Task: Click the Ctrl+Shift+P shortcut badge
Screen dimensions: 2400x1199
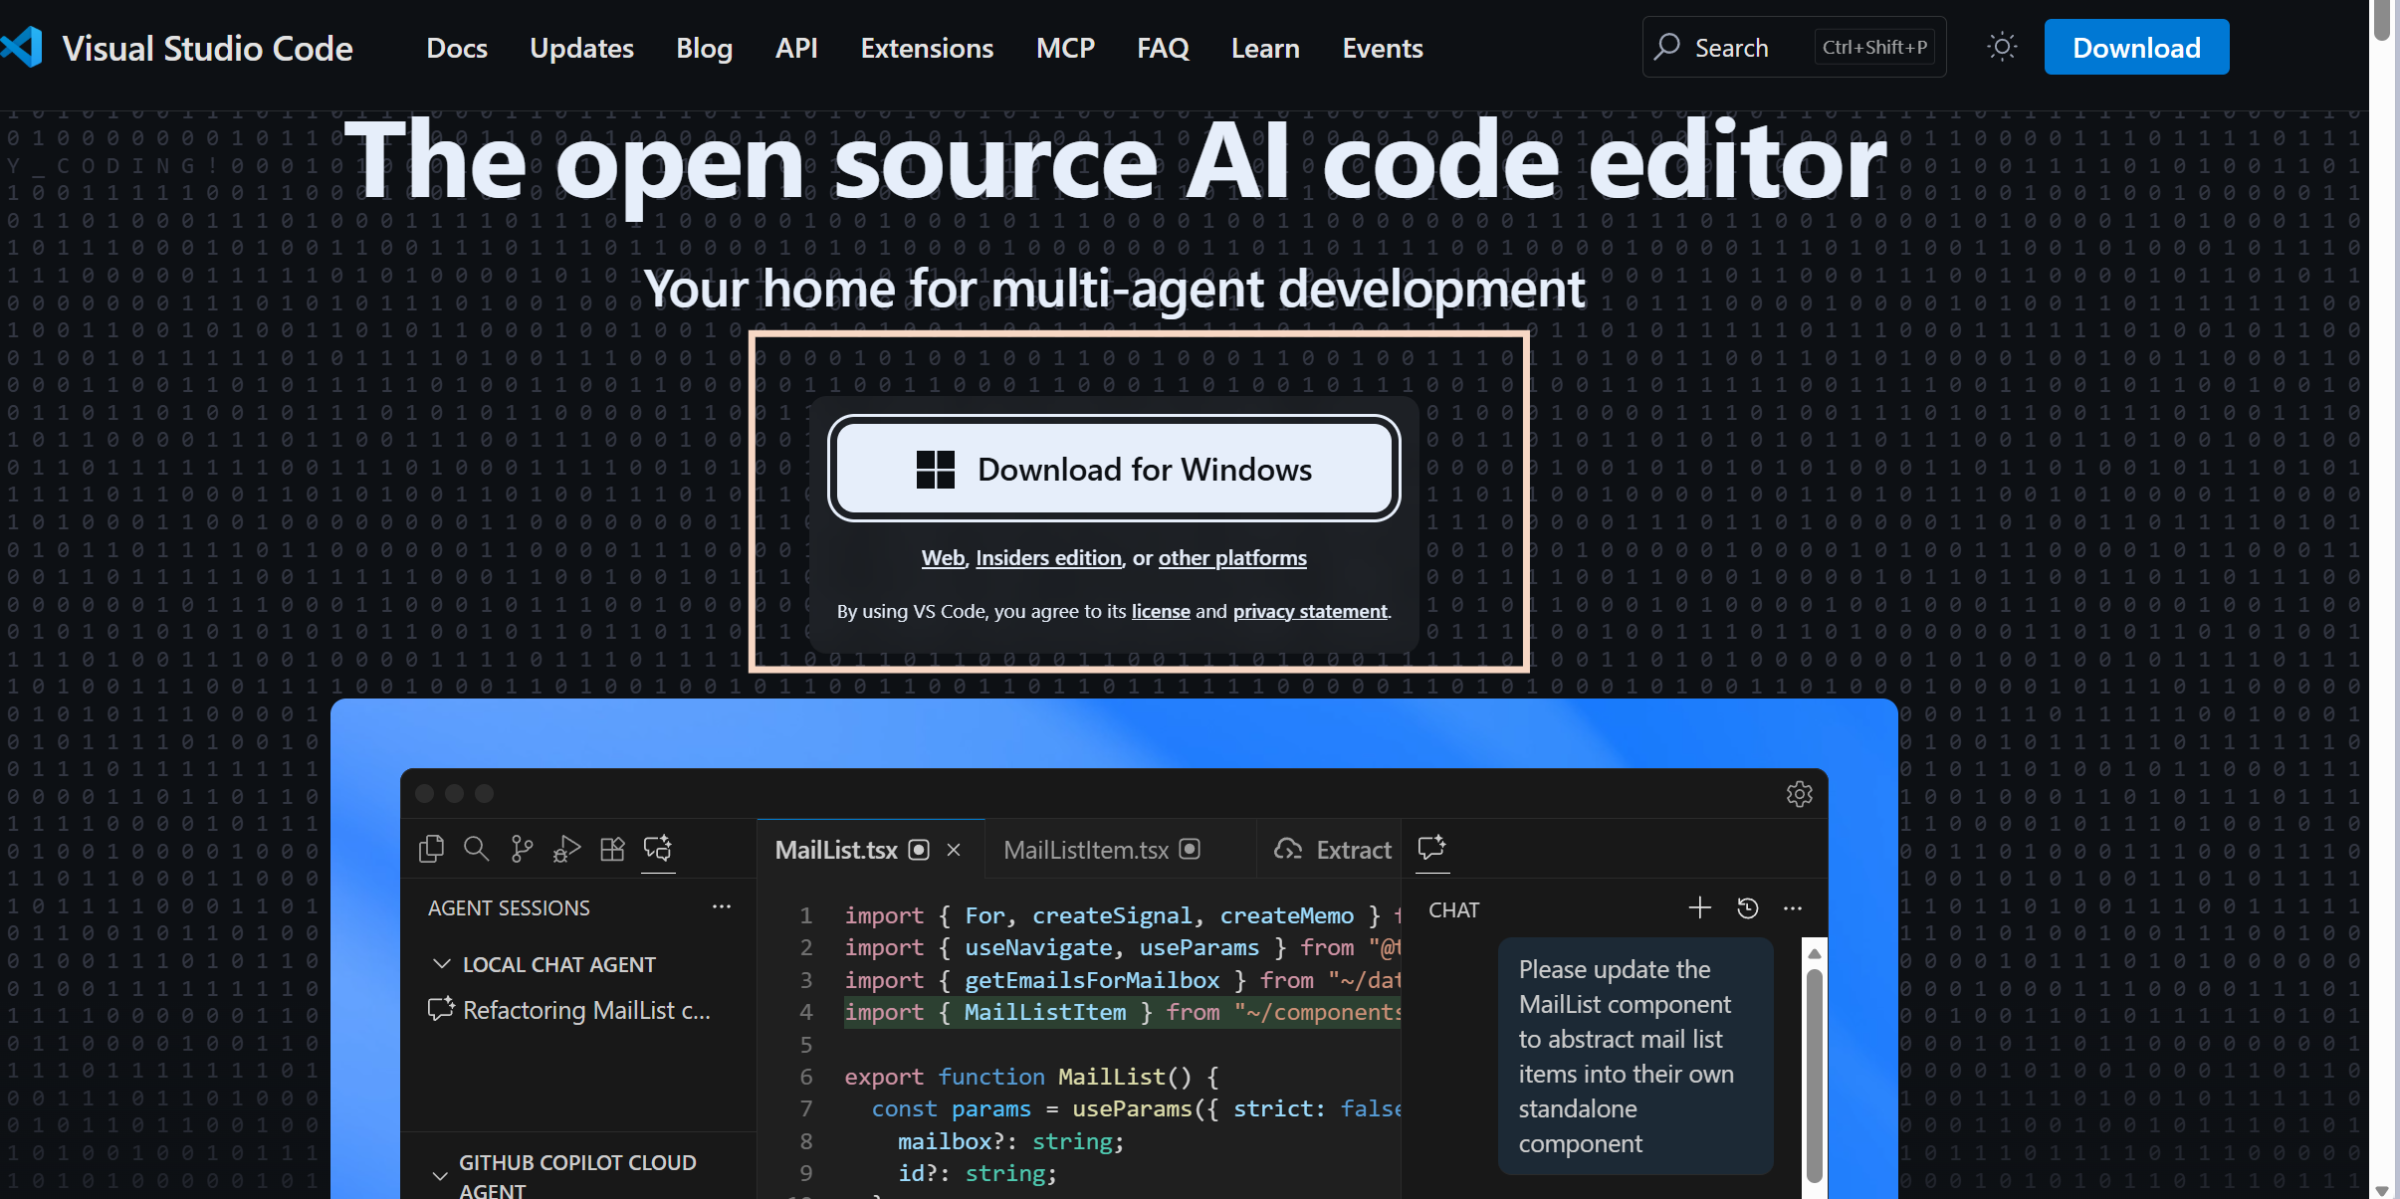Action: coord(1874,47)
